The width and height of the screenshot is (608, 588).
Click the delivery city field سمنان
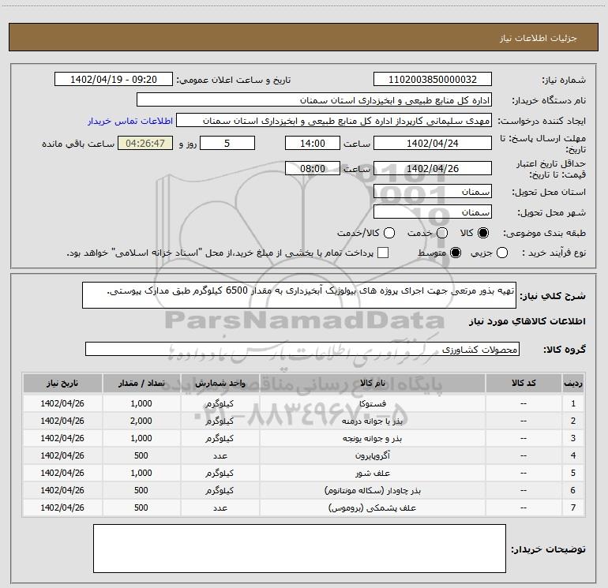(x=433, y=212)
